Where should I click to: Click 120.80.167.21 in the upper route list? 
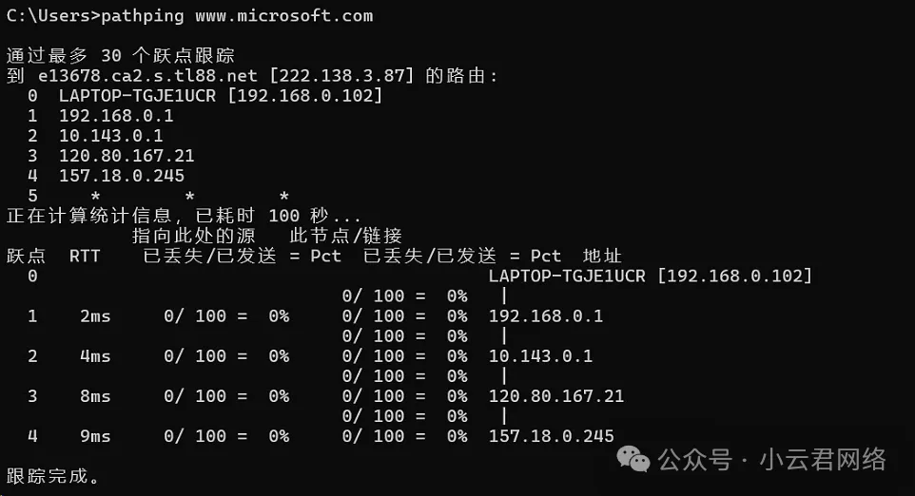127,156
